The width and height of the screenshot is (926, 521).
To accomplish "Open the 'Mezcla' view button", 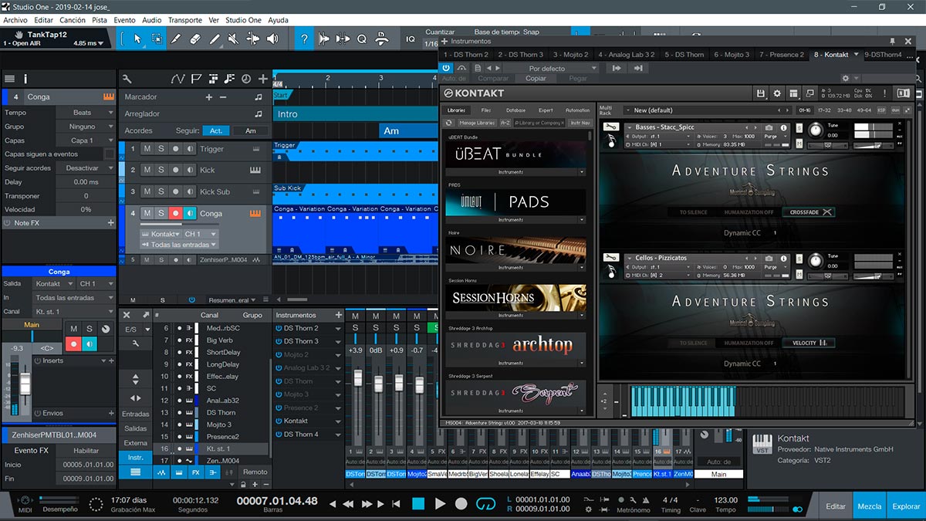I will click(x=869, y=506).
